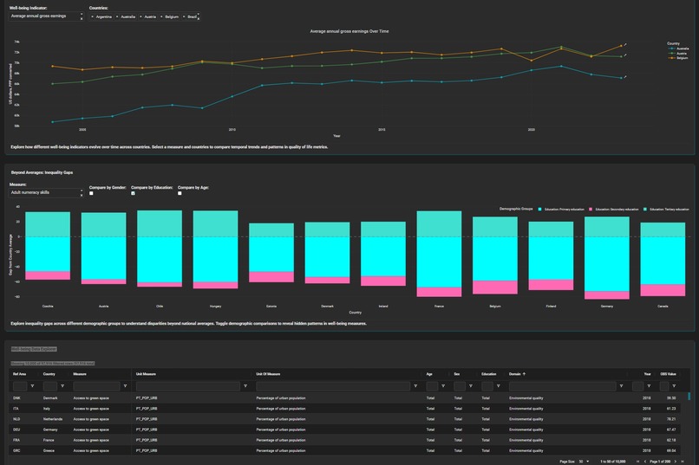The image size is (699, 465).
Task: Click the sort arrow on Domain header
Action: [524, 374]
